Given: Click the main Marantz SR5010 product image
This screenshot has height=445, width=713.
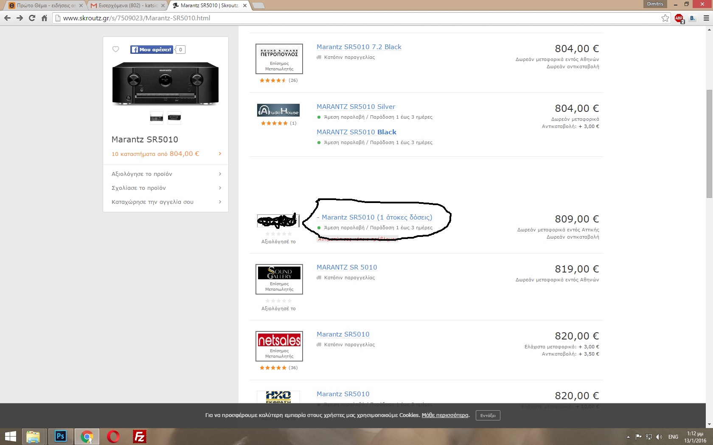Looking at the screenshot, I should (166, 83).
